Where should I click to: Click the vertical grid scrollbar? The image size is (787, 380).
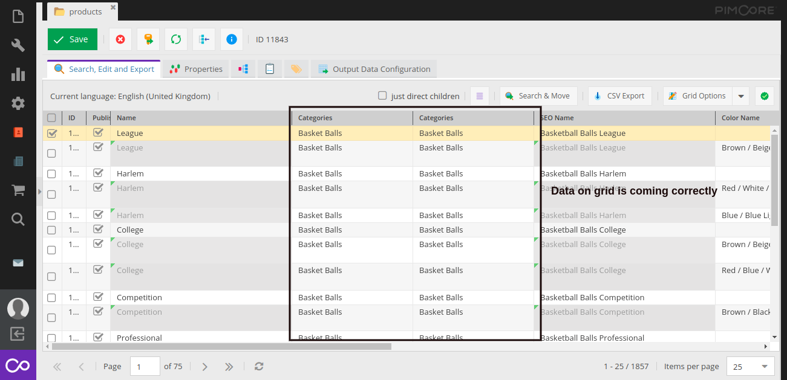tap(775, 179)
